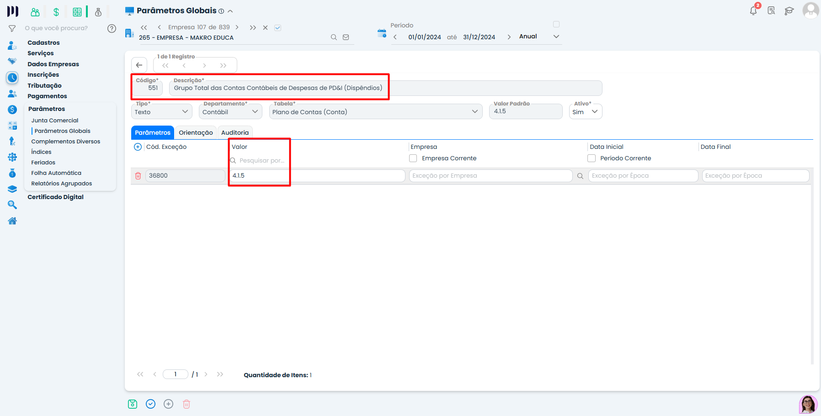Open the period calendar icon

(382, 33)
